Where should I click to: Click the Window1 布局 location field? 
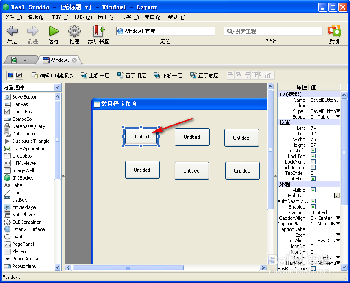pyautogui.click(x=165, y=31)
